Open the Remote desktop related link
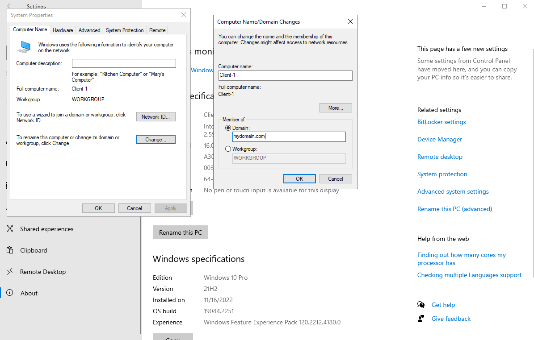 point(440,157)
